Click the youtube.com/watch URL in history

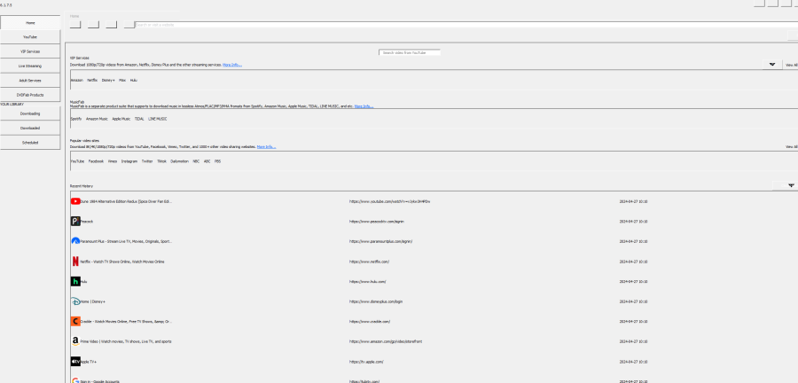390,201
